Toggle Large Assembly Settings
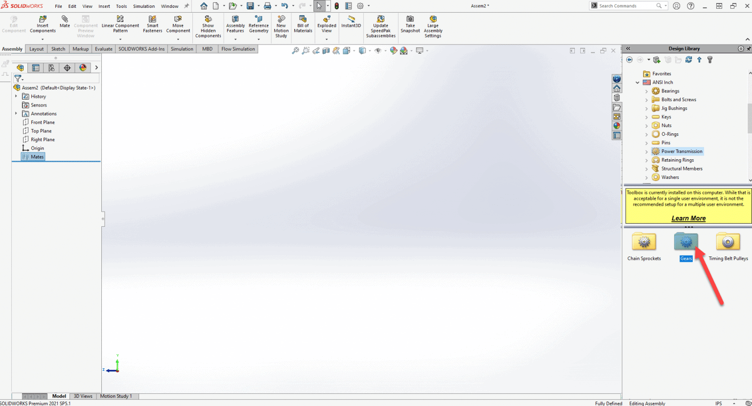The image size is (752, 406). tap(433, 26)
